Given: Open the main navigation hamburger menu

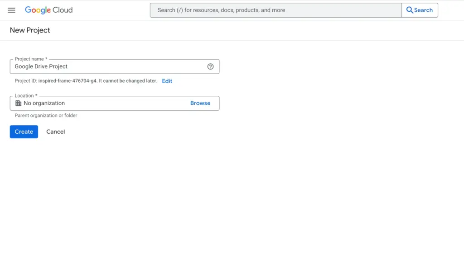Looking at the screenshot, I should coord(11,10).
